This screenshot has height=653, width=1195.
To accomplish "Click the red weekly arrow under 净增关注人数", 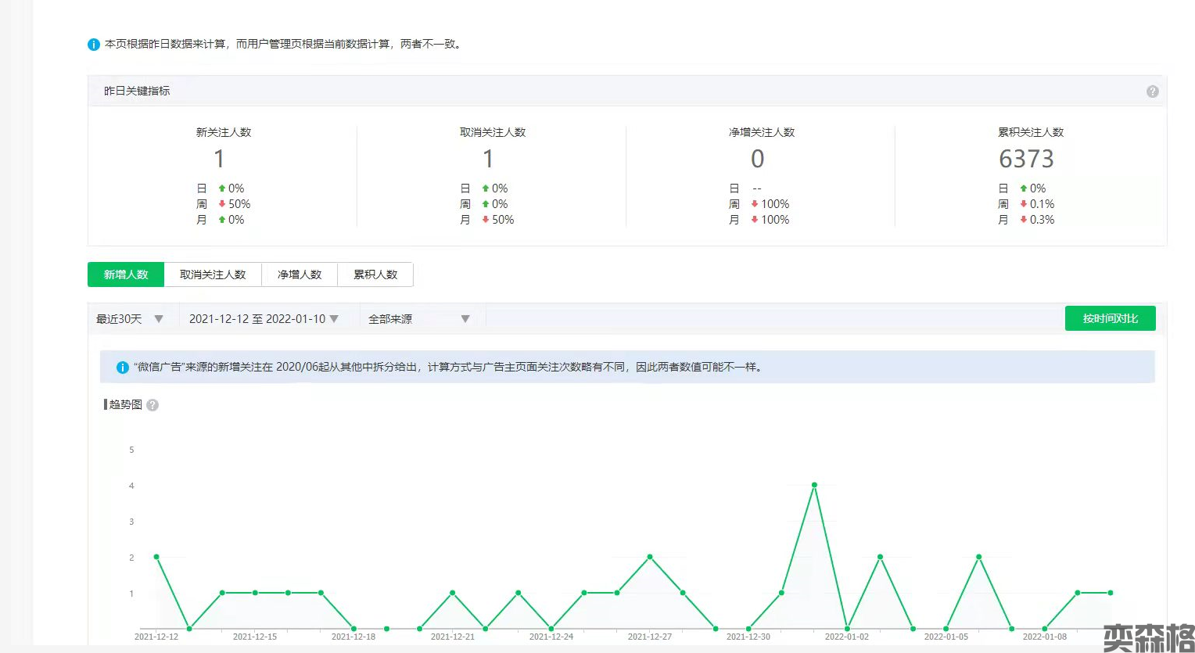I will [x=755, y=204].
